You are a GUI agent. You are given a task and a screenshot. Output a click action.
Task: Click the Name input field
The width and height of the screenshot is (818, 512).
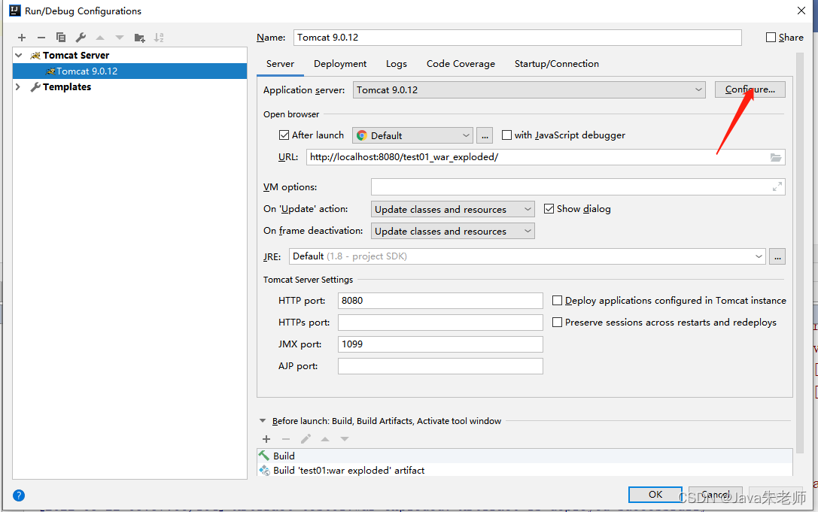[x=517, y=38]
